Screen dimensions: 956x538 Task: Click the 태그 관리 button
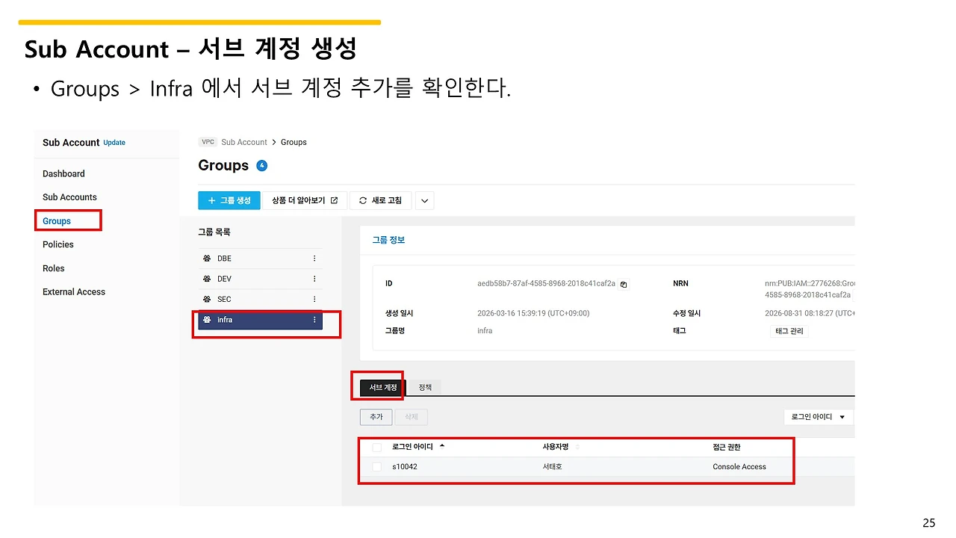coord(789,331)
